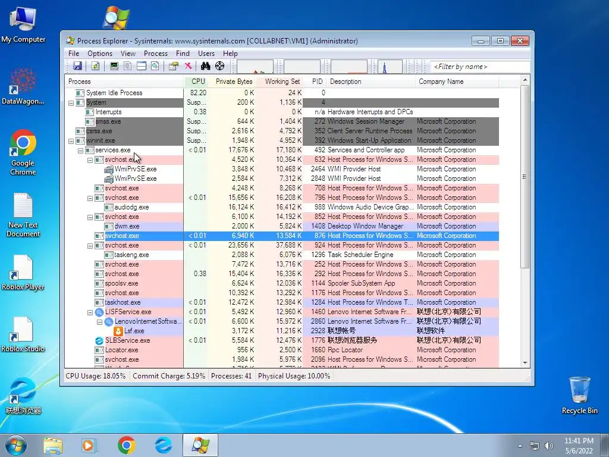Viewport: 609px width, 457px height.
Task: Sort by the PID column header
Action: click(x=315, y=82)
